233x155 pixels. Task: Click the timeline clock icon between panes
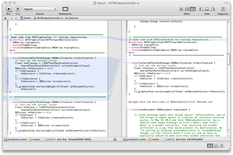pos(115,139)
